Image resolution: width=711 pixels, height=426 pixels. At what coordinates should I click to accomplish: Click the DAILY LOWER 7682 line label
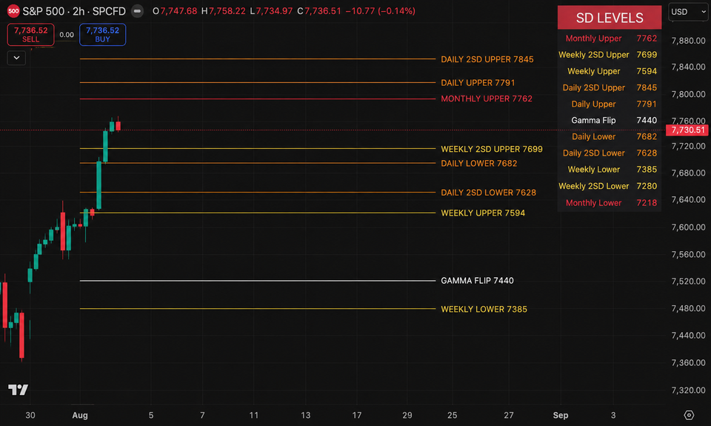[479, 163]
